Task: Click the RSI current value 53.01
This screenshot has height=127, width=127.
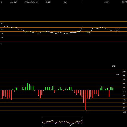Action: 117,30
